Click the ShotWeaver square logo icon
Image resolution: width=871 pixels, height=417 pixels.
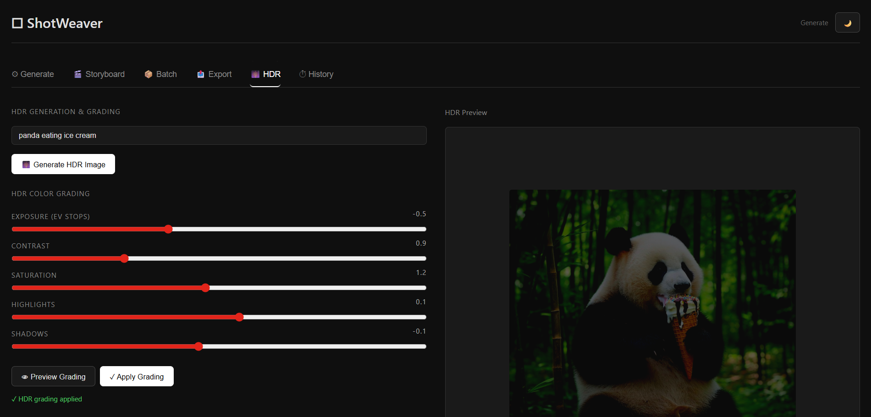tap(17, 23)
